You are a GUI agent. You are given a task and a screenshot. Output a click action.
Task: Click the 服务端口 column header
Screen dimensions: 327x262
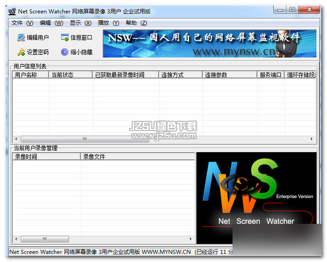[x=271, y=75]
